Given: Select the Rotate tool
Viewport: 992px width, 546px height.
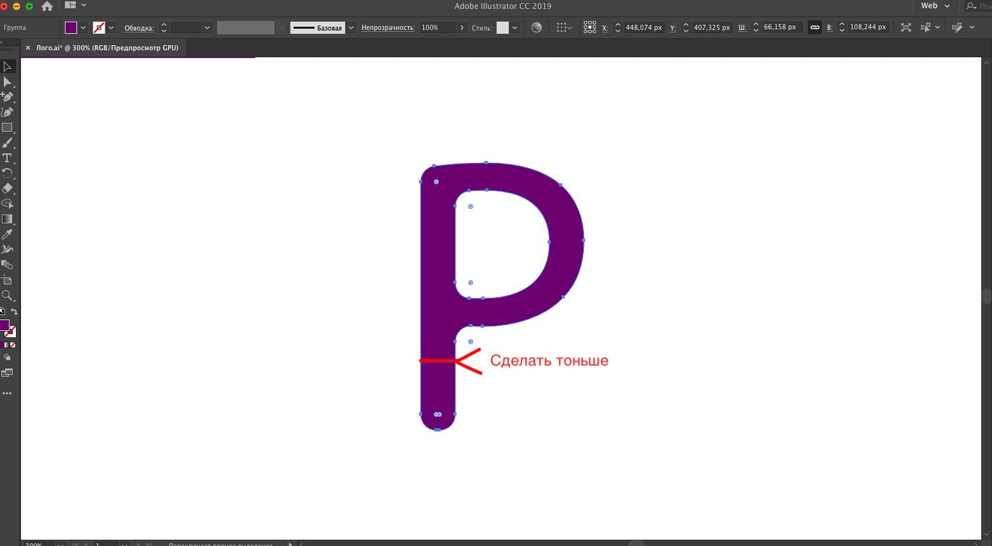Looking at the screenshot, I should click(x=8, y=173).
